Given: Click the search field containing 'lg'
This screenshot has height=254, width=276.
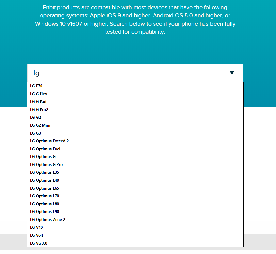Looking at the screenshot, I should [135, 73].
